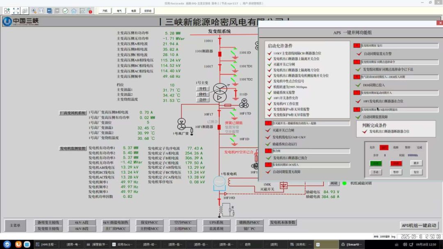Open the 电气 tab

(x=119, y=11)
